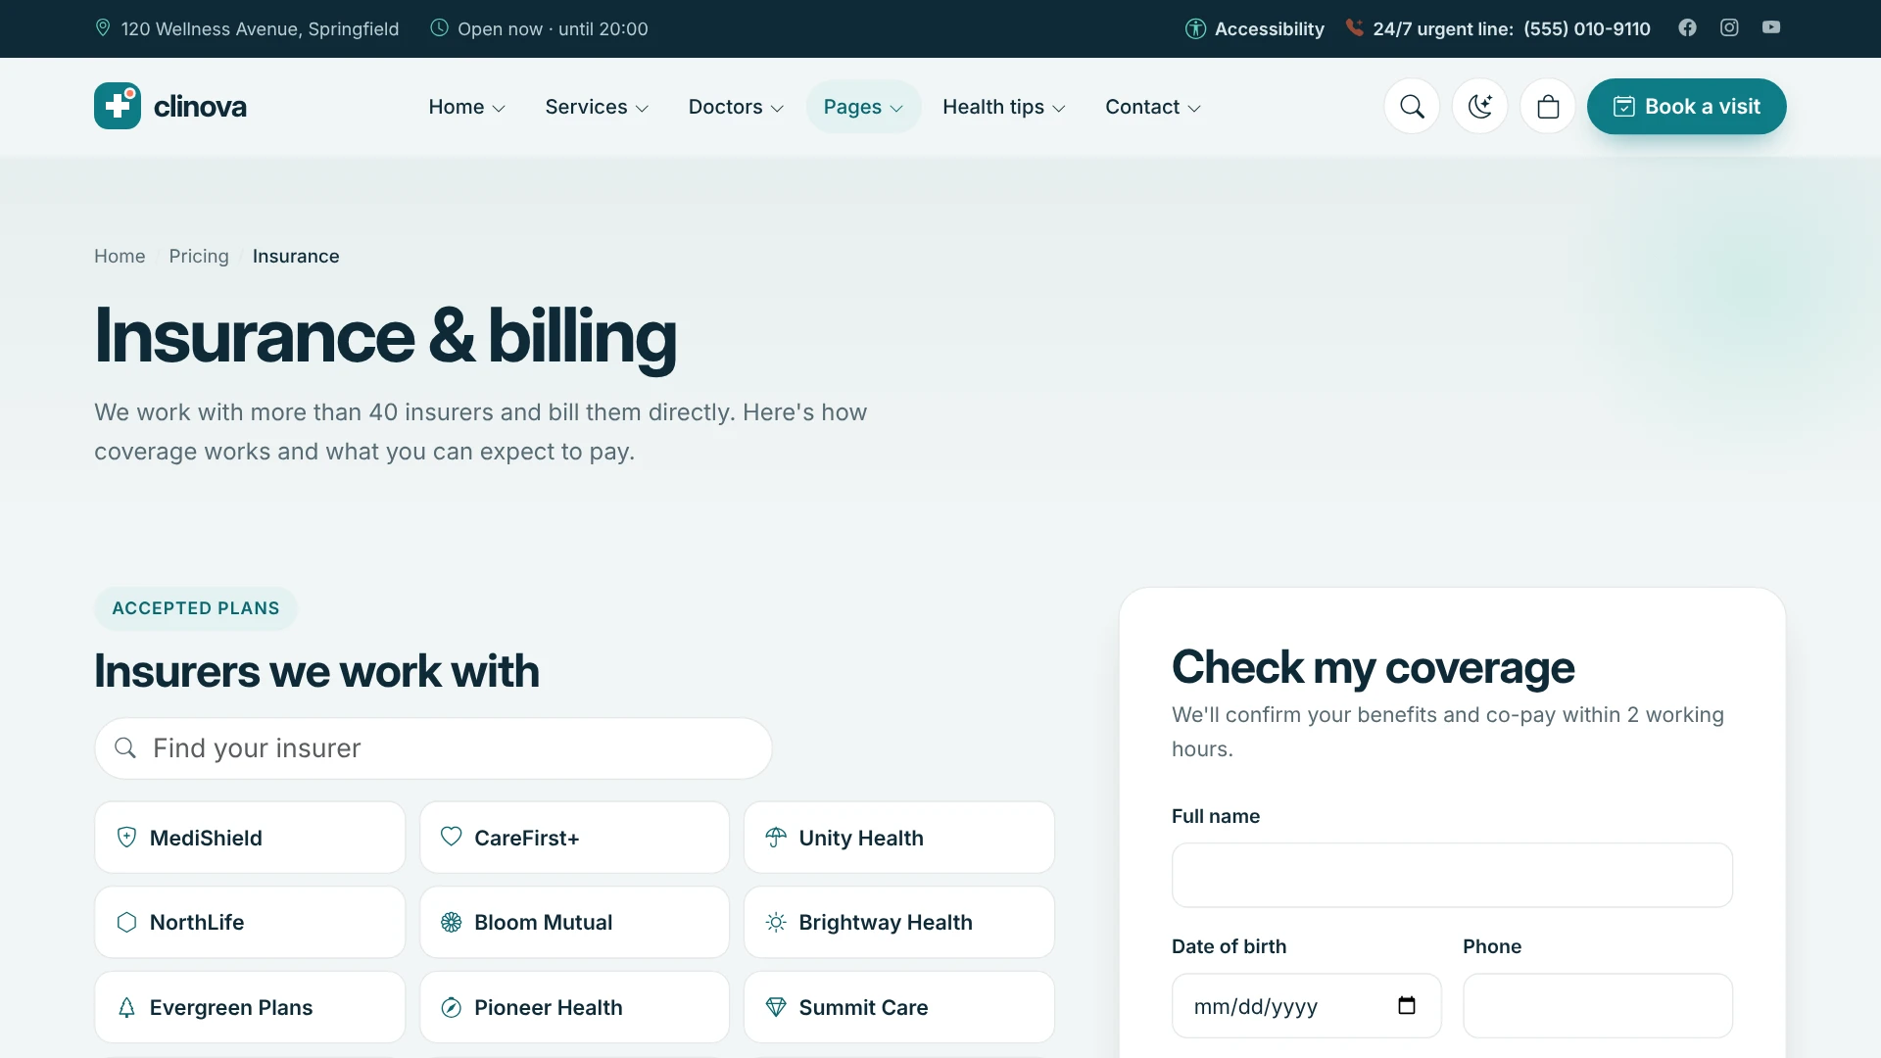Toggle dark mode moon icon

point(1479,106)
